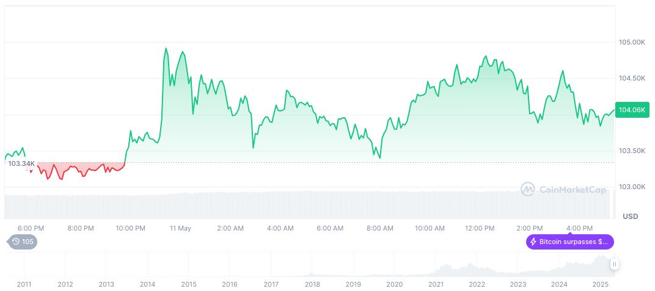Screen dimensions: 655x291
Task: Click the history clock icon badge showing 105
Action: coord(22,242)
